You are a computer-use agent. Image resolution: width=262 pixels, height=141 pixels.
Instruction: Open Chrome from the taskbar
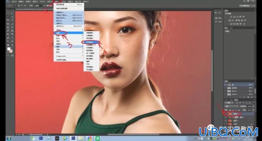(x=90, y=138)
